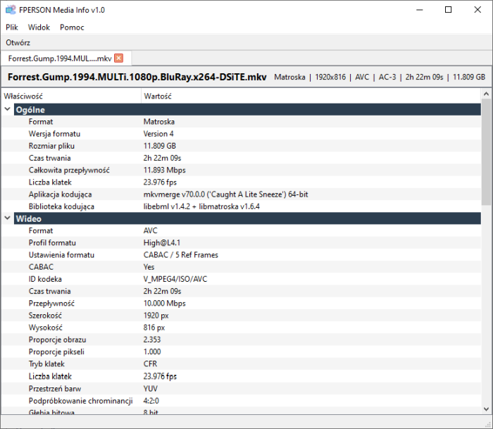Viewport: 493px width, 429px height.
Task: Select the Ustawienia formatu row
Action: pos(242,255)
